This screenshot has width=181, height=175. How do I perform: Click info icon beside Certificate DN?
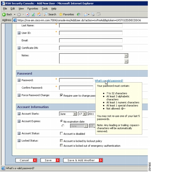(19, 48)
